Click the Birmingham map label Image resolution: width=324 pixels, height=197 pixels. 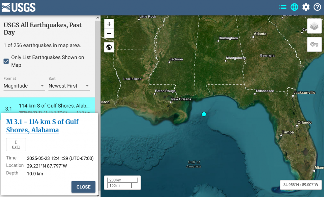pos(228,38)
